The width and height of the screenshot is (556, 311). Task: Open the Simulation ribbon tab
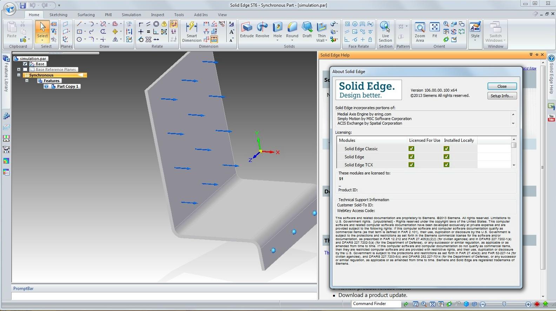(131, 15)
